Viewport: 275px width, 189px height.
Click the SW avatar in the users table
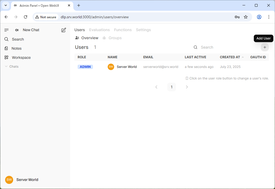[x=111, y=67]
